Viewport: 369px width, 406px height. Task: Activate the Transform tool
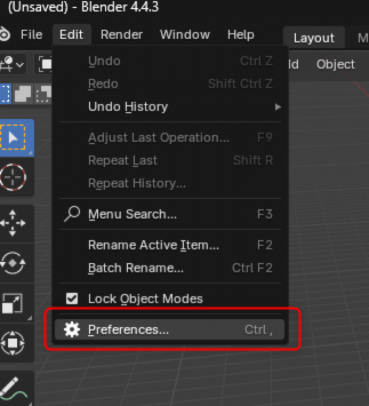tap(14, 343)
